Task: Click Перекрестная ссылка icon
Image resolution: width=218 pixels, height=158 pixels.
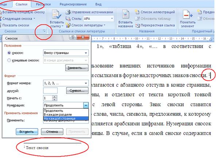Action: tap(137, 25)
